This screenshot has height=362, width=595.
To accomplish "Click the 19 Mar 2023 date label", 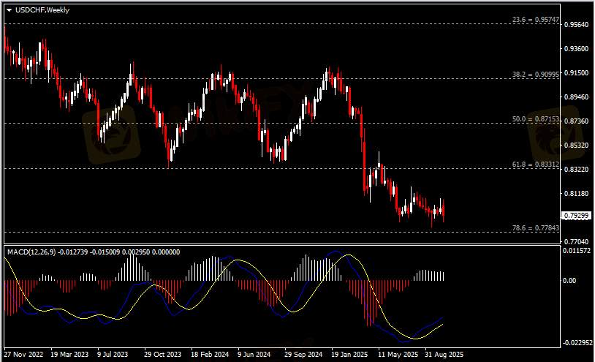I will 69,355.
